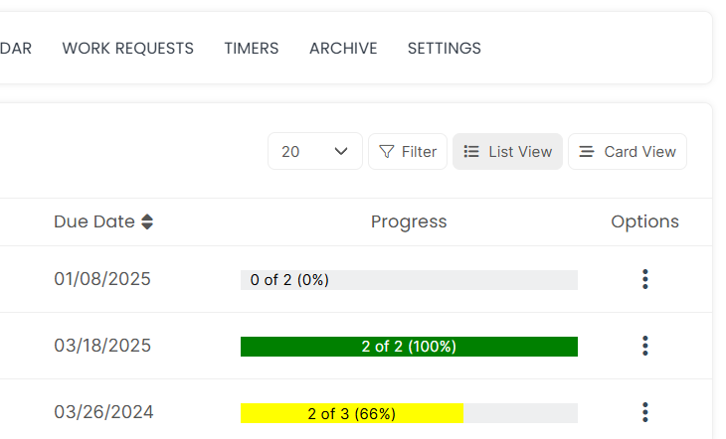Open options menu for 03/18/2025 row
The image size is (726, 439).
[645, 346]
